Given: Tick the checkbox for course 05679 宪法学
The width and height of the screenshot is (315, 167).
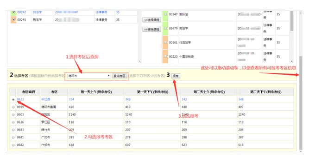Looking at the screenshot, I should click(165, 28).
